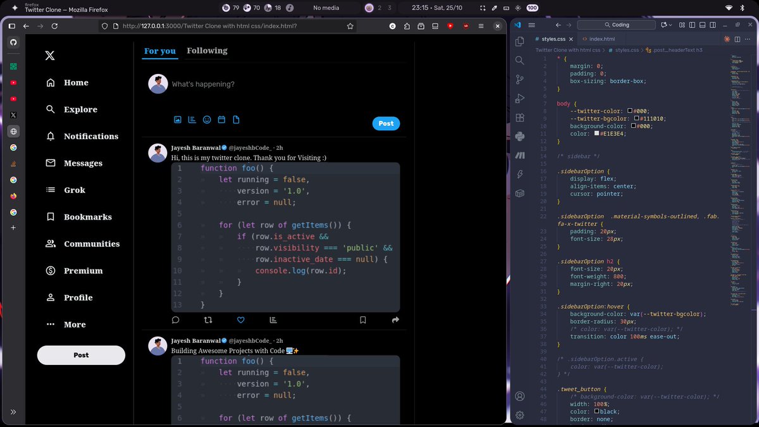The height and width of the screenshot is (427, 759).
Task: Open VS Code Search view icon
Action: (520, 60)
